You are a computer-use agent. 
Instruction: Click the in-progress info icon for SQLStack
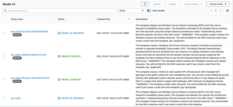click(x=59, y=33)
